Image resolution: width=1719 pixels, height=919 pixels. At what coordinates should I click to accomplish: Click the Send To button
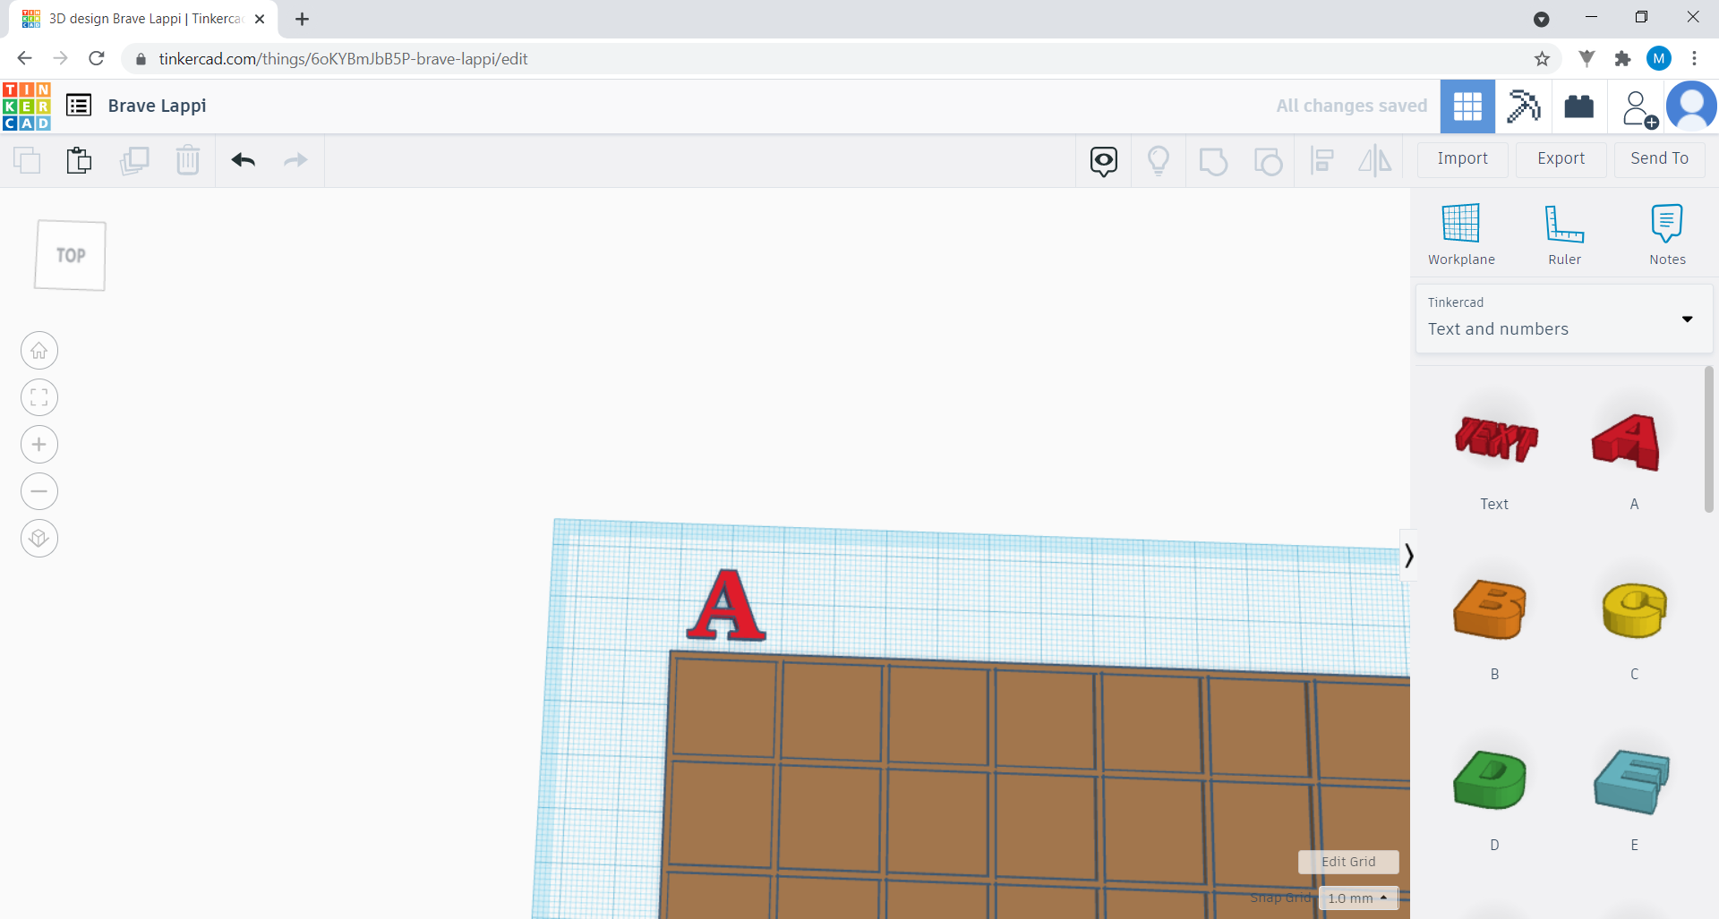1659,158
